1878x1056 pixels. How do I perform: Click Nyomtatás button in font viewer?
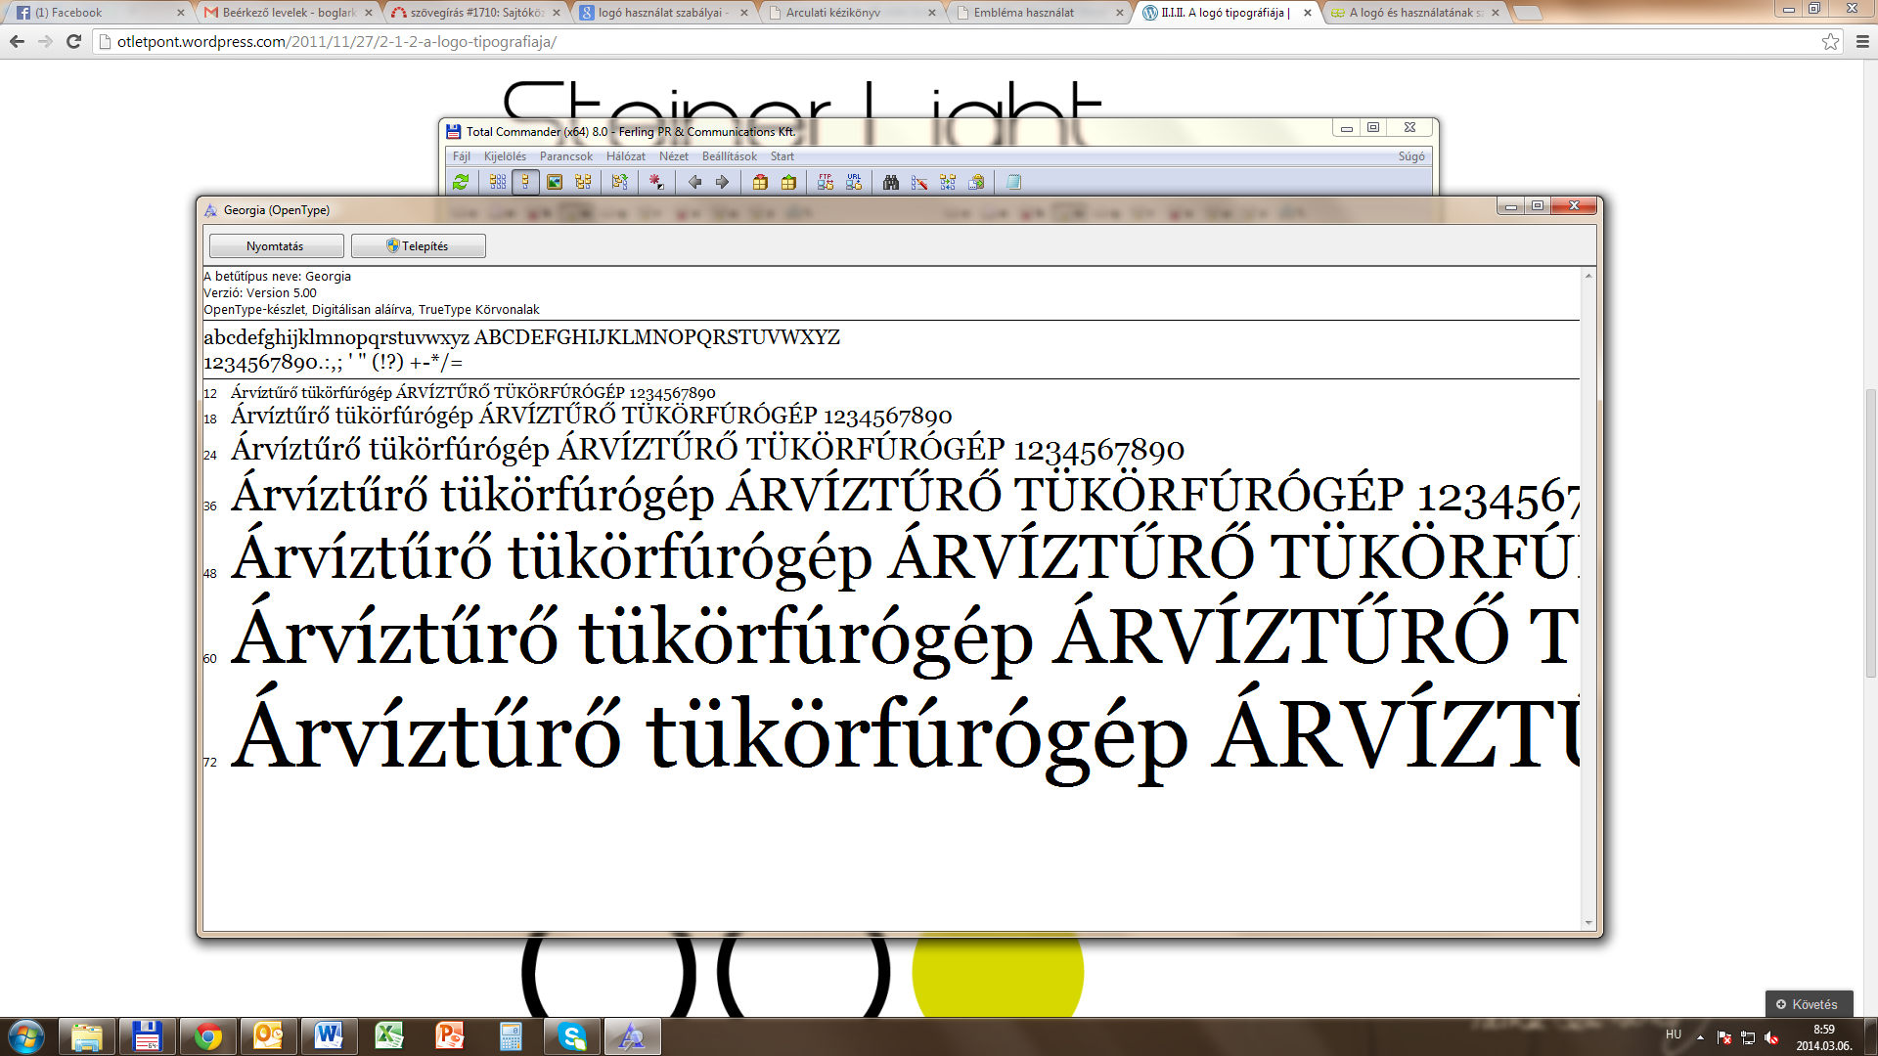[x=276, y=246]
